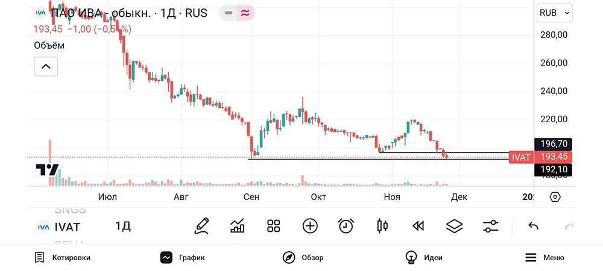Toggle the pink approximate-sign data indicator
The height and width of the screenshot is (271, 603).
click(x=244, y=13)
